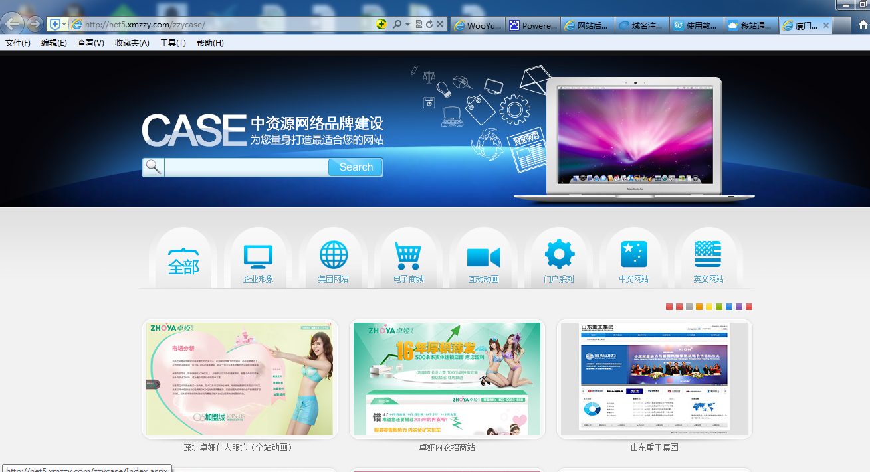Image resolution: width=870 pixels, height=472 pixels.
Task: Pick the gray color filter swatch
Action: tap(689, 307)
